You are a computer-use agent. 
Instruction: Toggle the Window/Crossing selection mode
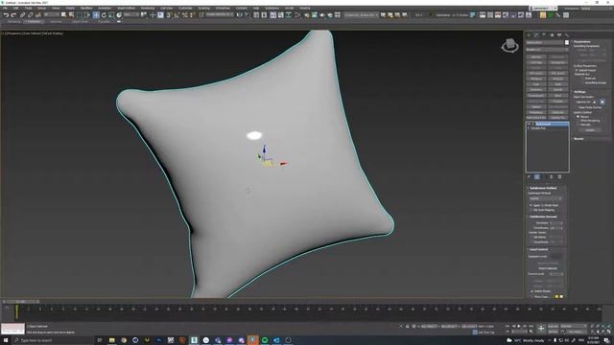(87, 15)
